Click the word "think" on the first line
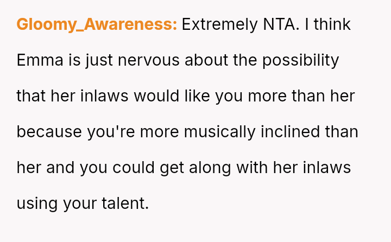Viewport: 391px width, 242px height. [335, 25]
